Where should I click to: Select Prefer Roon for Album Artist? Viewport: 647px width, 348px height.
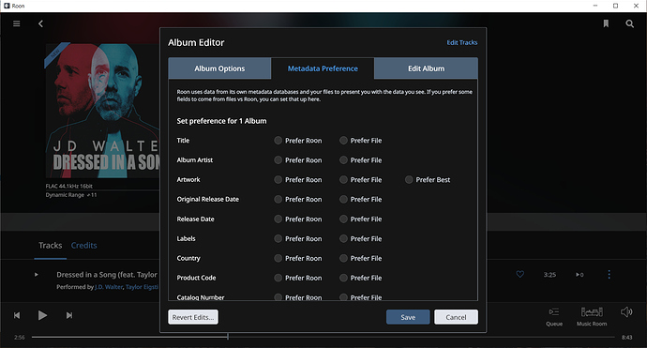278,159
